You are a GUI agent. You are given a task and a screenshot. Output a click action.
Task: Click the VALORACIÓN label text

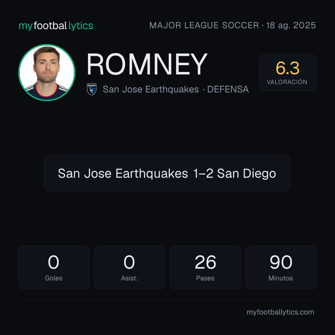tap(287, 82)
